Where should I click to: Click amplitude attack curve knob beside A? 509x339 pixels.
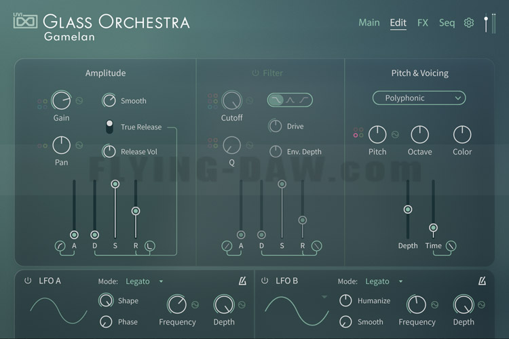coord(60,246)
